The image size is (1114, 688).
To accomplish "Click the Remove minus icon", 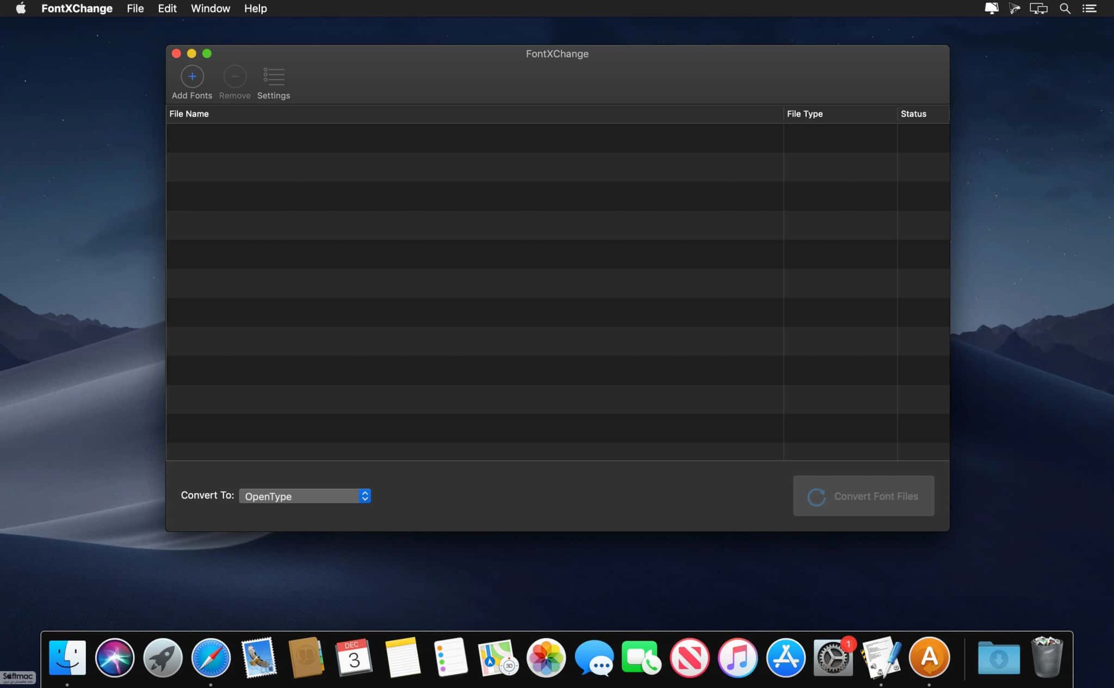I will coord(235,77).
